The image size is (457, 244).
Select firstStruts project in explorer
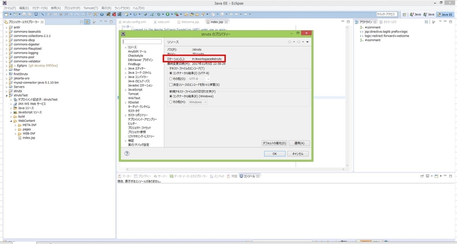click(21, 74)
